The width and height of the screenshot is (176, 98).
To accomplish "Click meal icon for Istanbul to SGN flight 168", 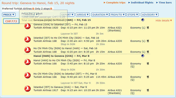I will click(148, 41).
